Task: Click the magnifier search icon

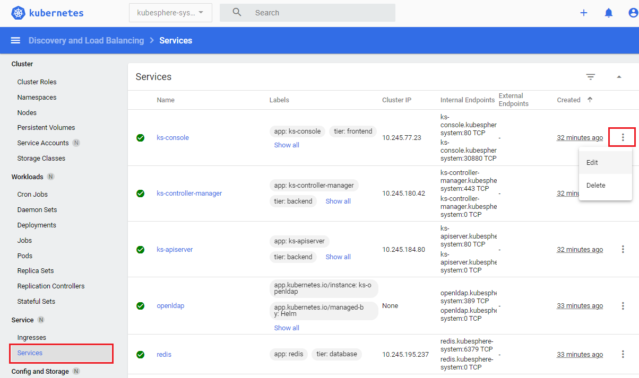Action: coord(237,12)
